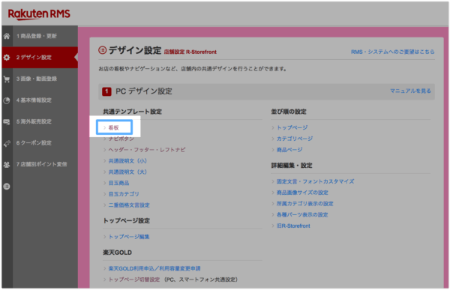Viewport: 450px width, 290px height.
Task: Click the ticket icon beside クーポン設定
Action: coord(7,143)
